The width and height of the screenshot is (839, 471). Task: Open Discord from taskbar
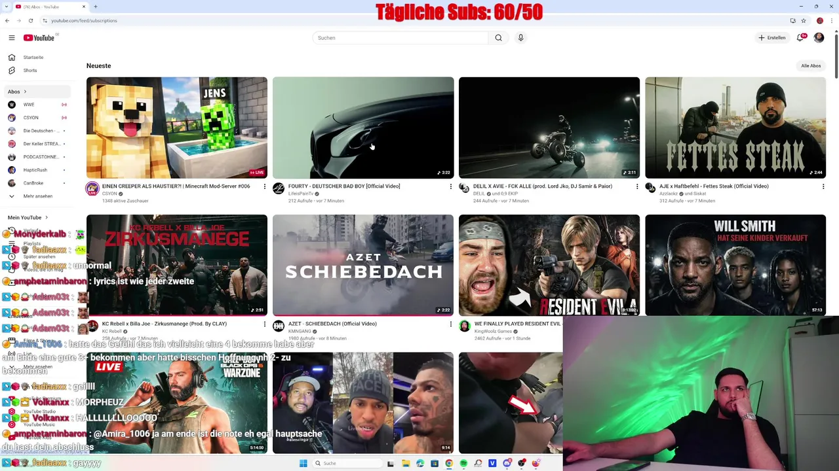(507, 463)
